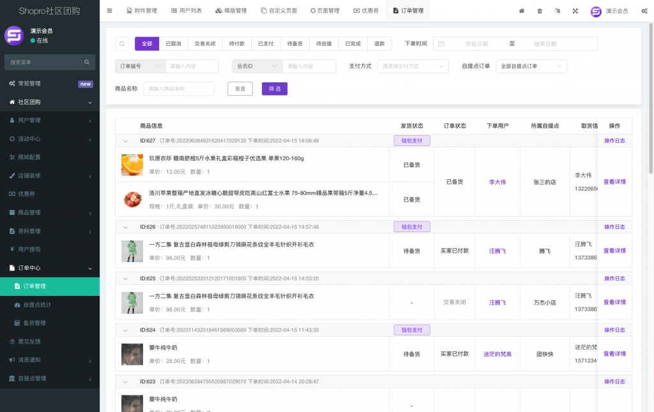The image size is (654, 412).
Task: Click the refresh icon beside the 全部 tab
Action: [x=121, y=43]
